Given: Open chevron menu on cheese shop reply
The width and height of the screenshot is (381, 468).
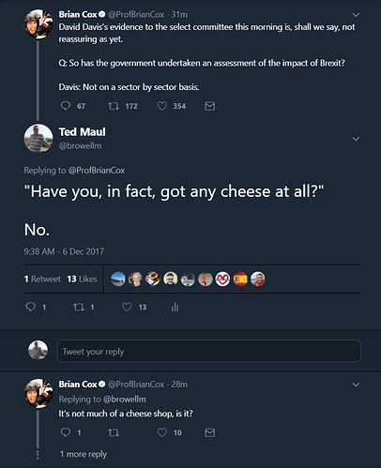Looking at the screenshot, I should point(356,385).
